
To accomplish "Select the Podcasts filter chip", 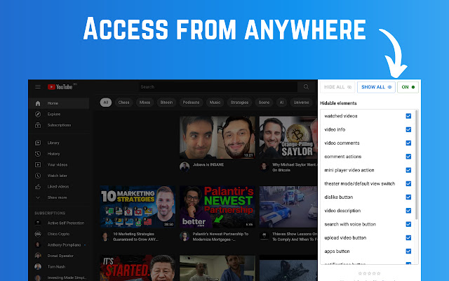I will click(x=191, y=103).
